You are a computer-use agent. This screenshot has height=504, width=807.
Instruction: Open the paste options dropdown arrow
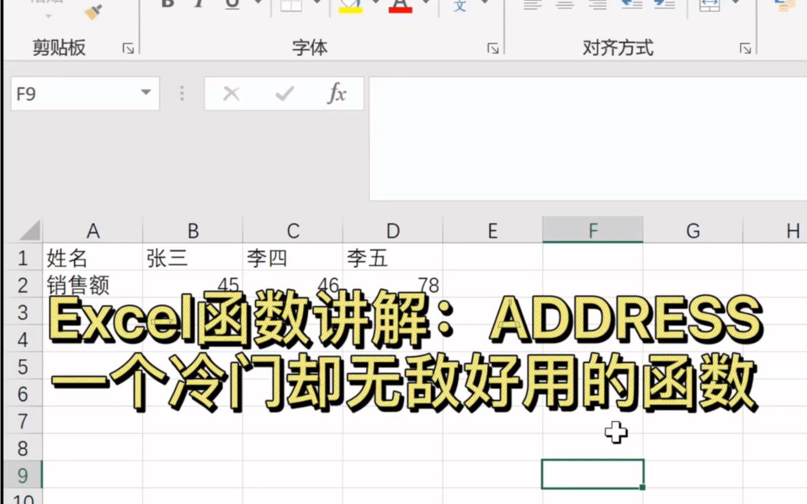click(x=48, y=16)
